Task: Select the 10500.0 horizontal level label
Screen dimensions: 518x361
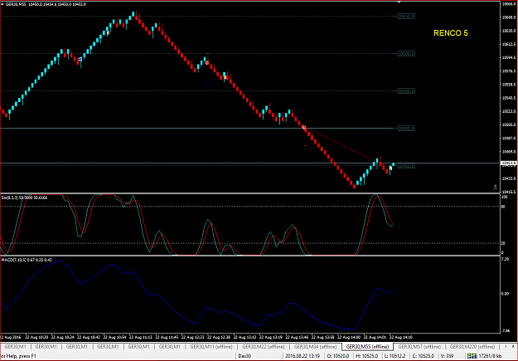Action: click(x=406, y=129)
